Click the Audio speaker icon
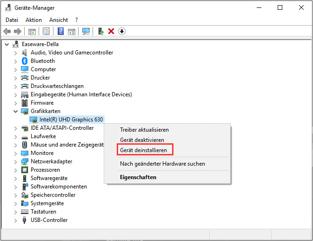The image size is (313, 241). (25, 53)
